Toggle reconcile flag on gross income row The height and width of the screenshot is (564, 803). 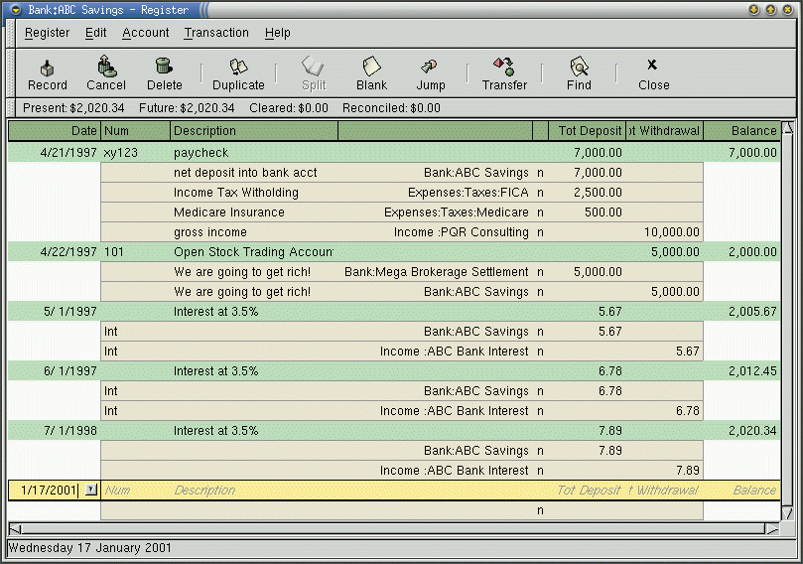click(x=540, y=232)
